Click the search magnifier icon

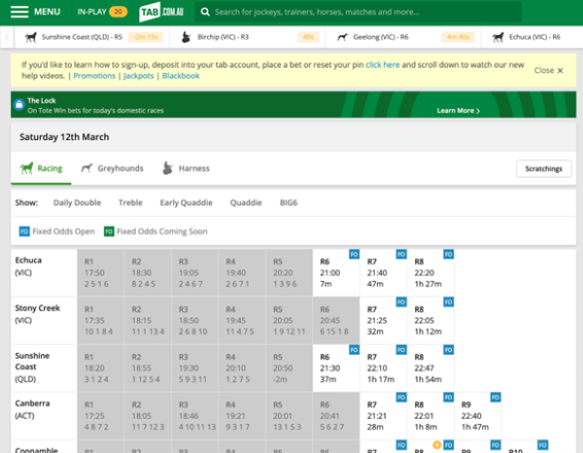(x=205, y=12)
